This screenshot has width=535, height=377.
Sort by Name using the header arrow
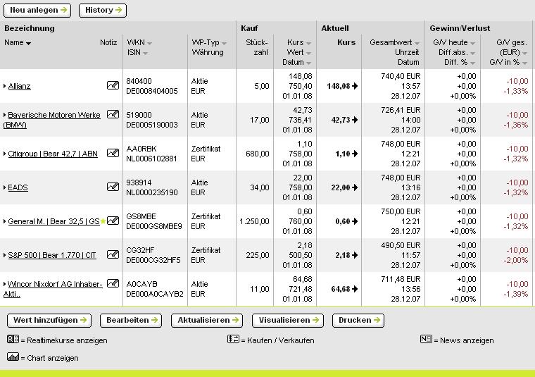[x=28, y=44]
